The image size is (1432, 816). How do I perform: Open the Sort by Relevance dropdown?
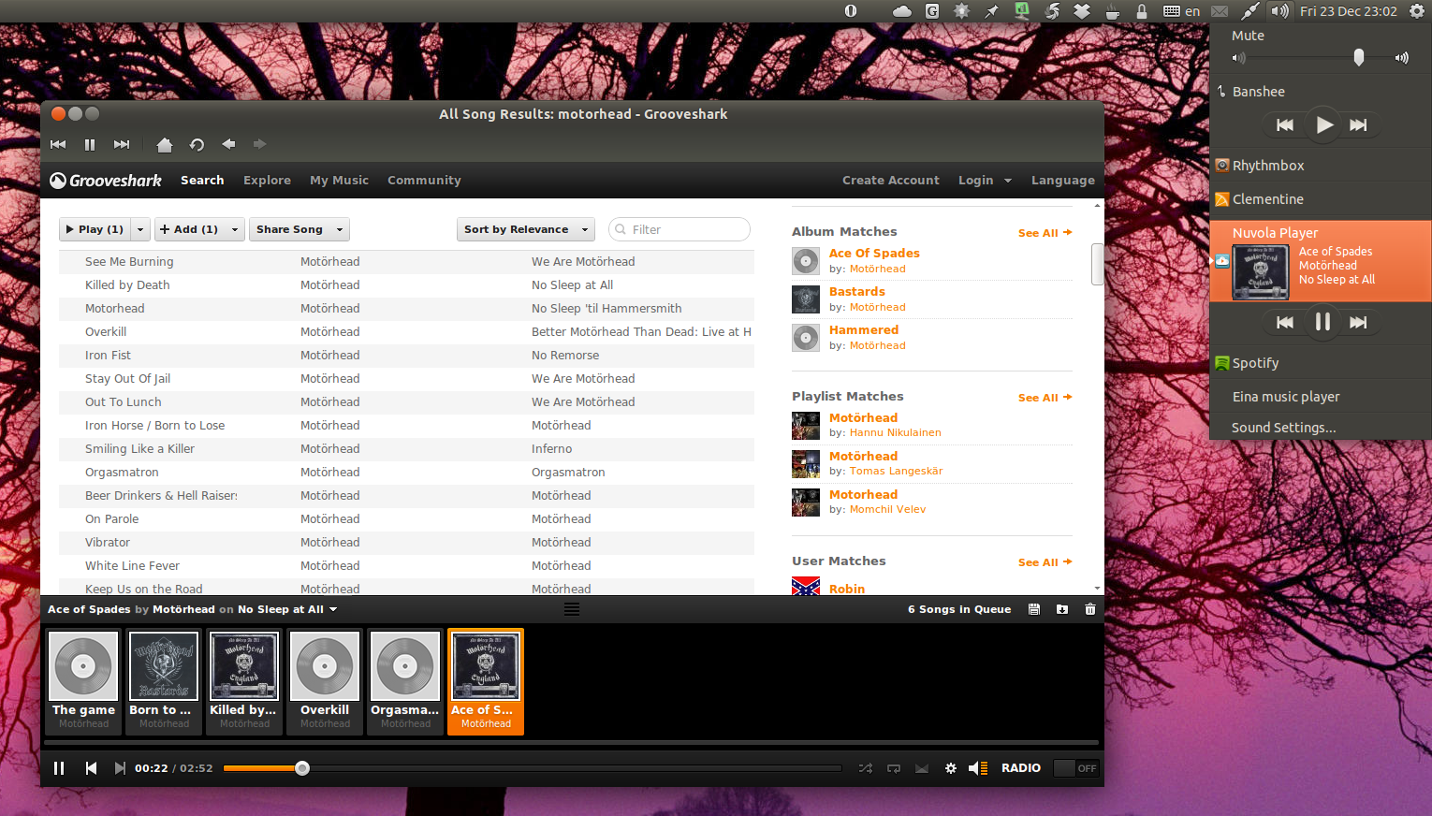(525, 229)
